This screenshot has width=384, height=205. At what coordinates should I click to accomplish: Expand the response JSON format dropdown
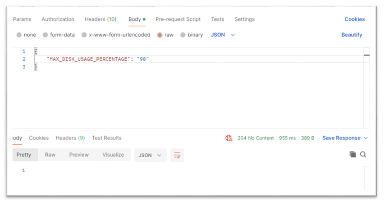150,155
